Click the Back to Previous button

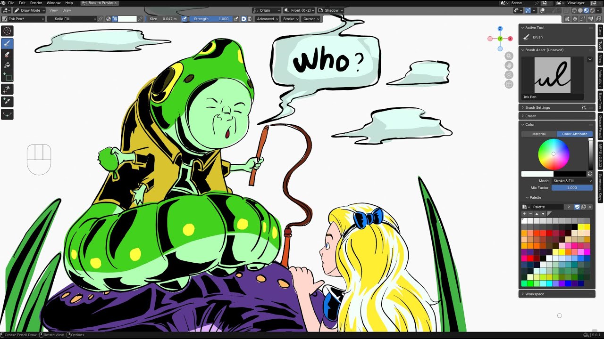pyautogui.click(x=100, y=3)
